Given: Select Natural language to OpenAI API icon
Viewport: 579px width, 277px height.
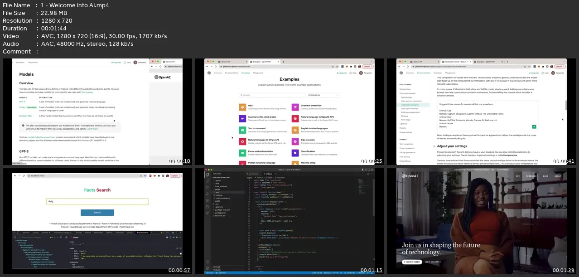Looking at the screenshot, I should 295,119.
